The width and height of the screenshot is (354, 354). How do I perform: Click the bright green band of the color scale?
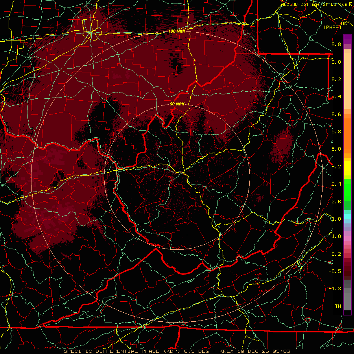coord(347,190)
